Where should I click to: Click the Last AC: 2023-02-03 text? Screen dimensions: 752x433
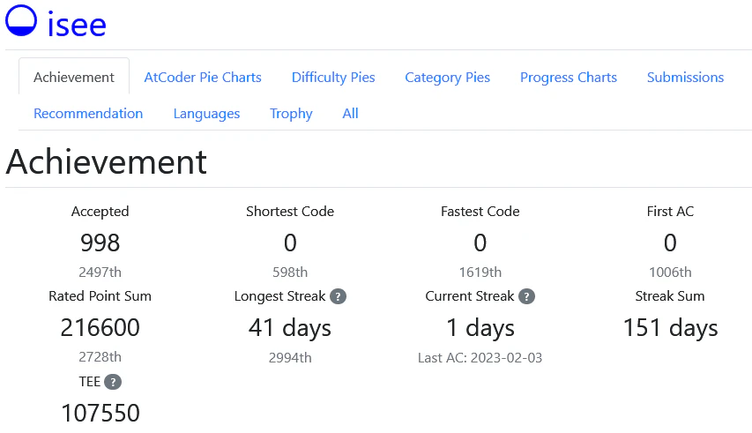click(x=480, y=358)
